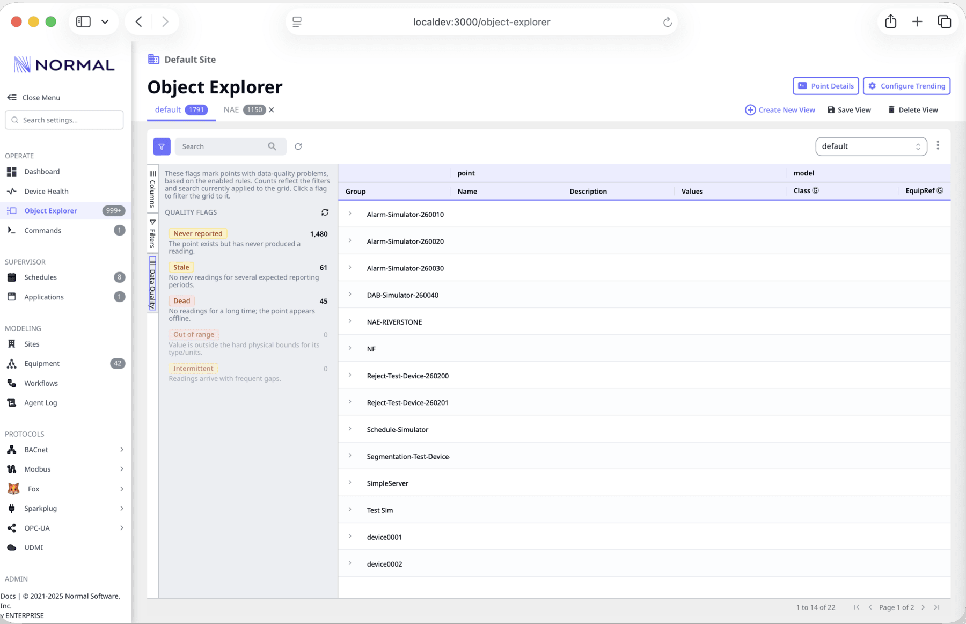
Task: Click the Commands terminal icon
Action: click(x=12, y=230)
